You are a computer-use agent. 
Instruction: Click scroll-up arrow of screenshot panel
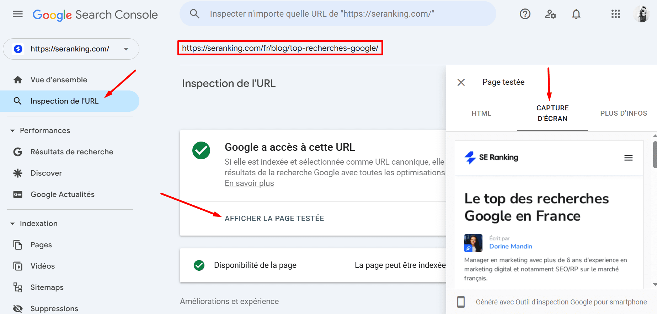pos(655,136)
